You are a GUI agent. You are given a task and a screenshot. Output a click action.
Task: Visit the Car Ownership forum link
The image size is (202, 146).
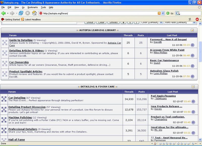[x=19, y=62]
